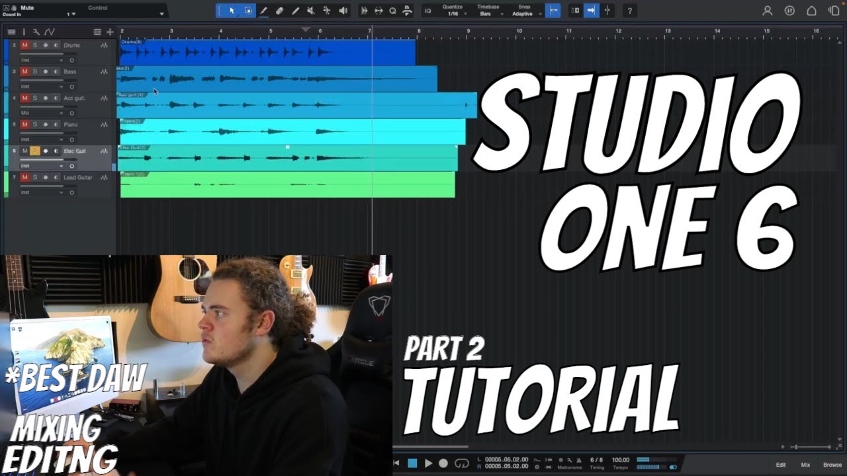Select the Paint pencil tool
This screenshot has height=476, width=847.
tap(264, 11)
